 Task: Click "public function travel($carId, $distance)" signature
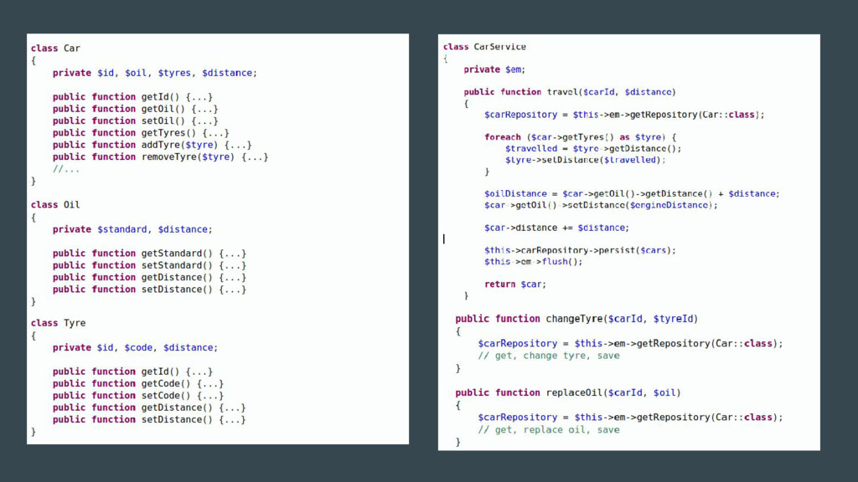pos(570,92)
